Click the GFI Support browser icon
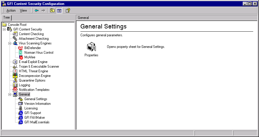The width and height of the screenshot is (259, 137). [21, 113]
